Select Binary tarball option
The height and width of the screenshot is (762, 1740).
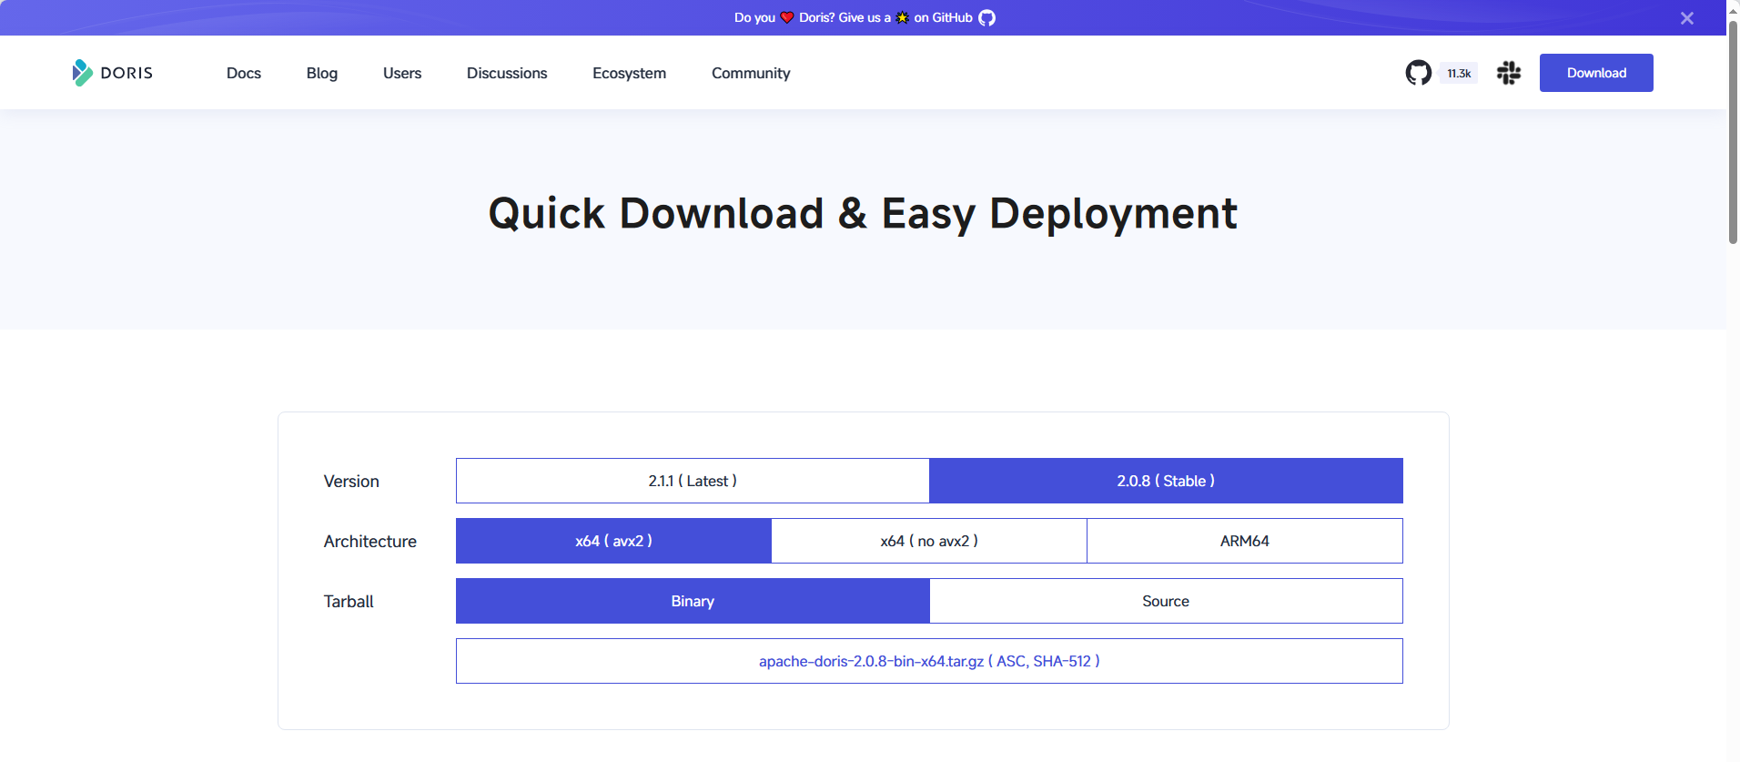pos(693,601)
